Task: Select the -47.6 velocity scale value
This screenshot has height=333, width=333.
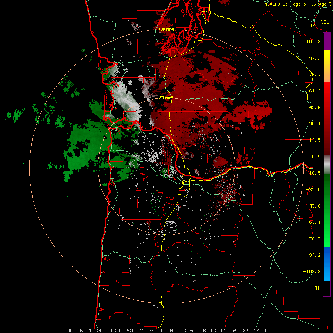Action: pyautogui.click(x=313, y=206)
